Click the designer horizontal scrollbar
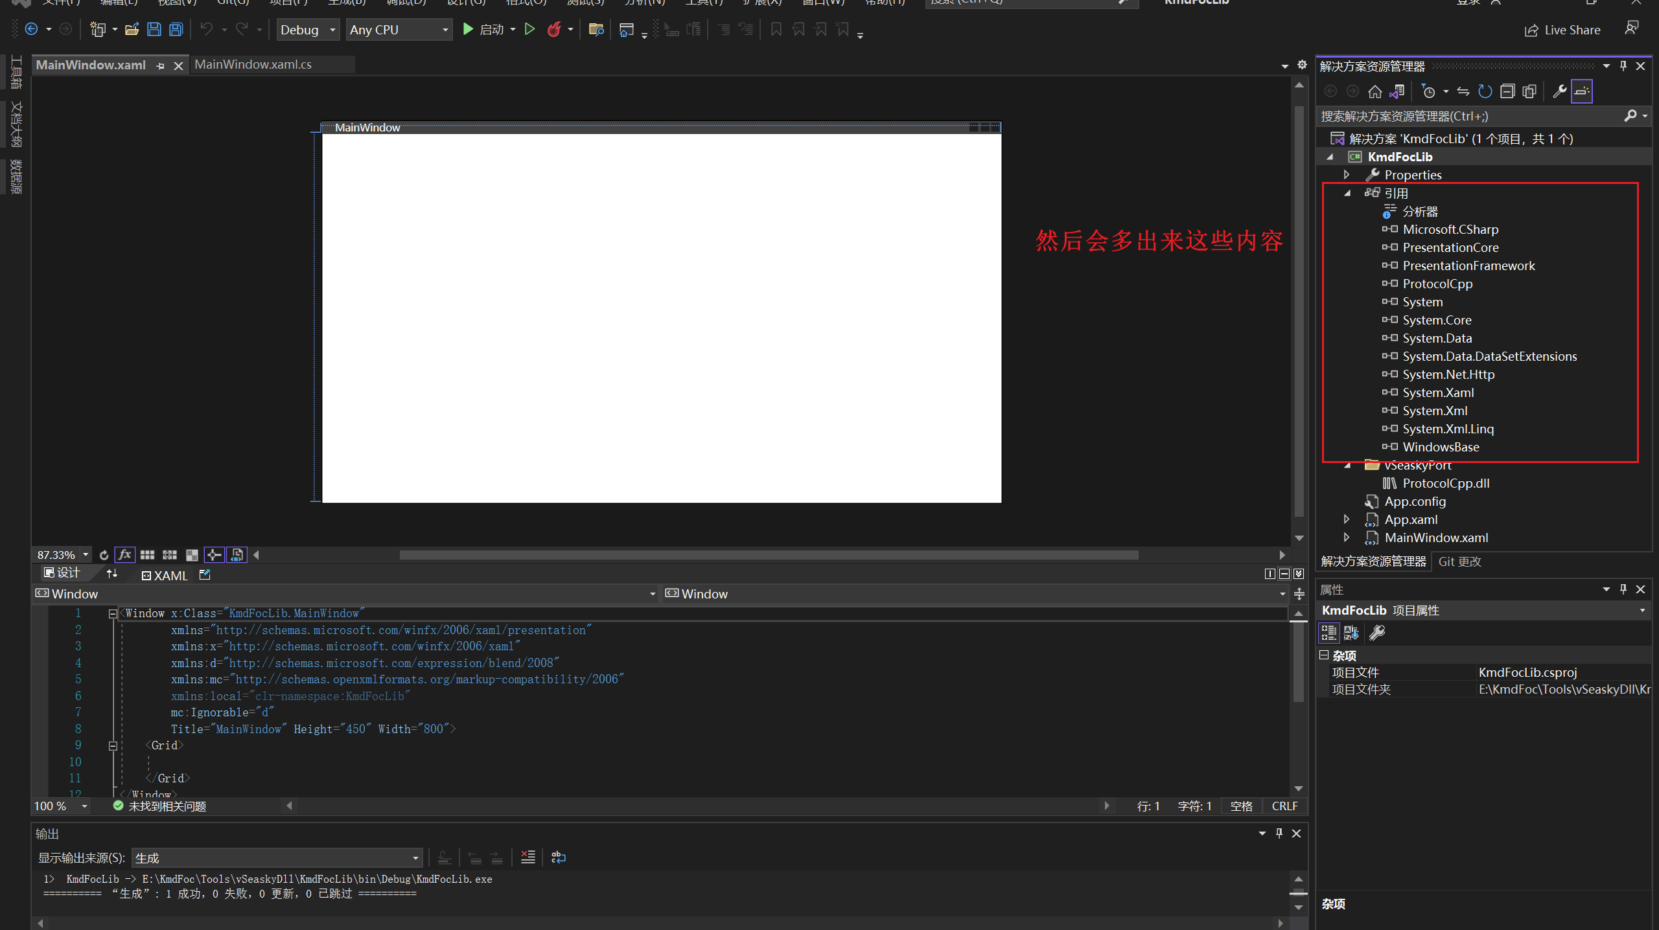 [x=769, y=555]
